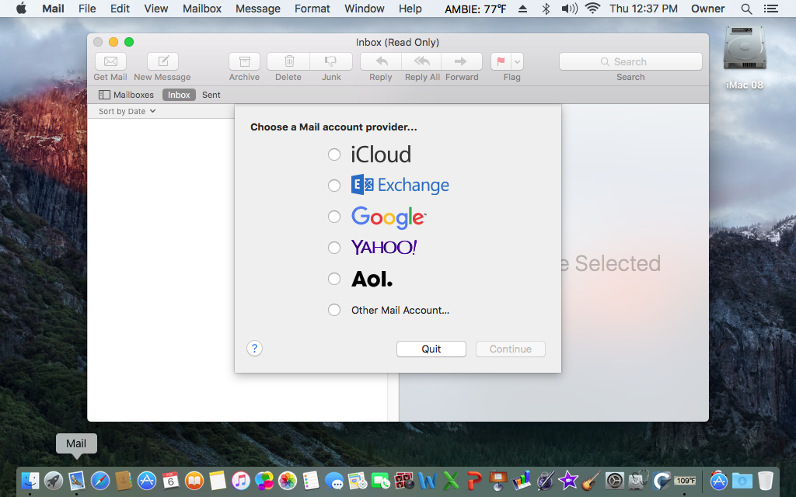Open System Preferences gear in the Dock

pos(615,480)
